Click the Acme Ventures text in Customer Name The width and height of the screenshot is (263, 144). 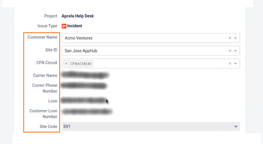(x=79, y=38)
